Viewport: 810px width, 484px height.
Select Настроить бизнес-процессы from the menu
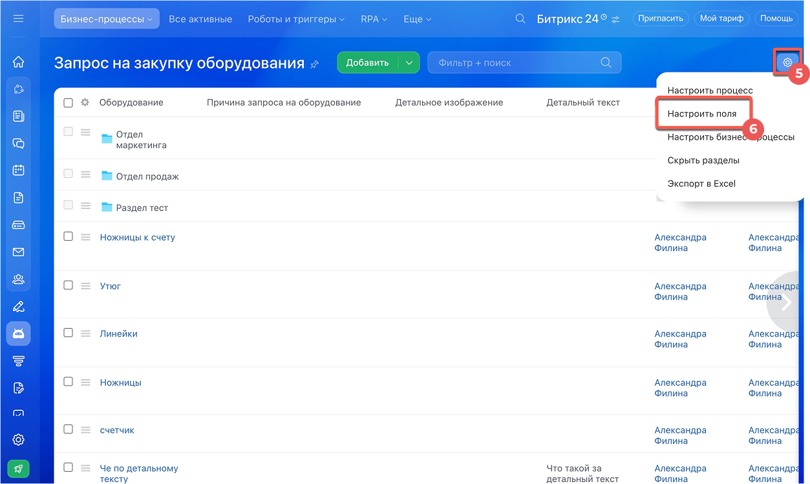click(x=731, y=137)
